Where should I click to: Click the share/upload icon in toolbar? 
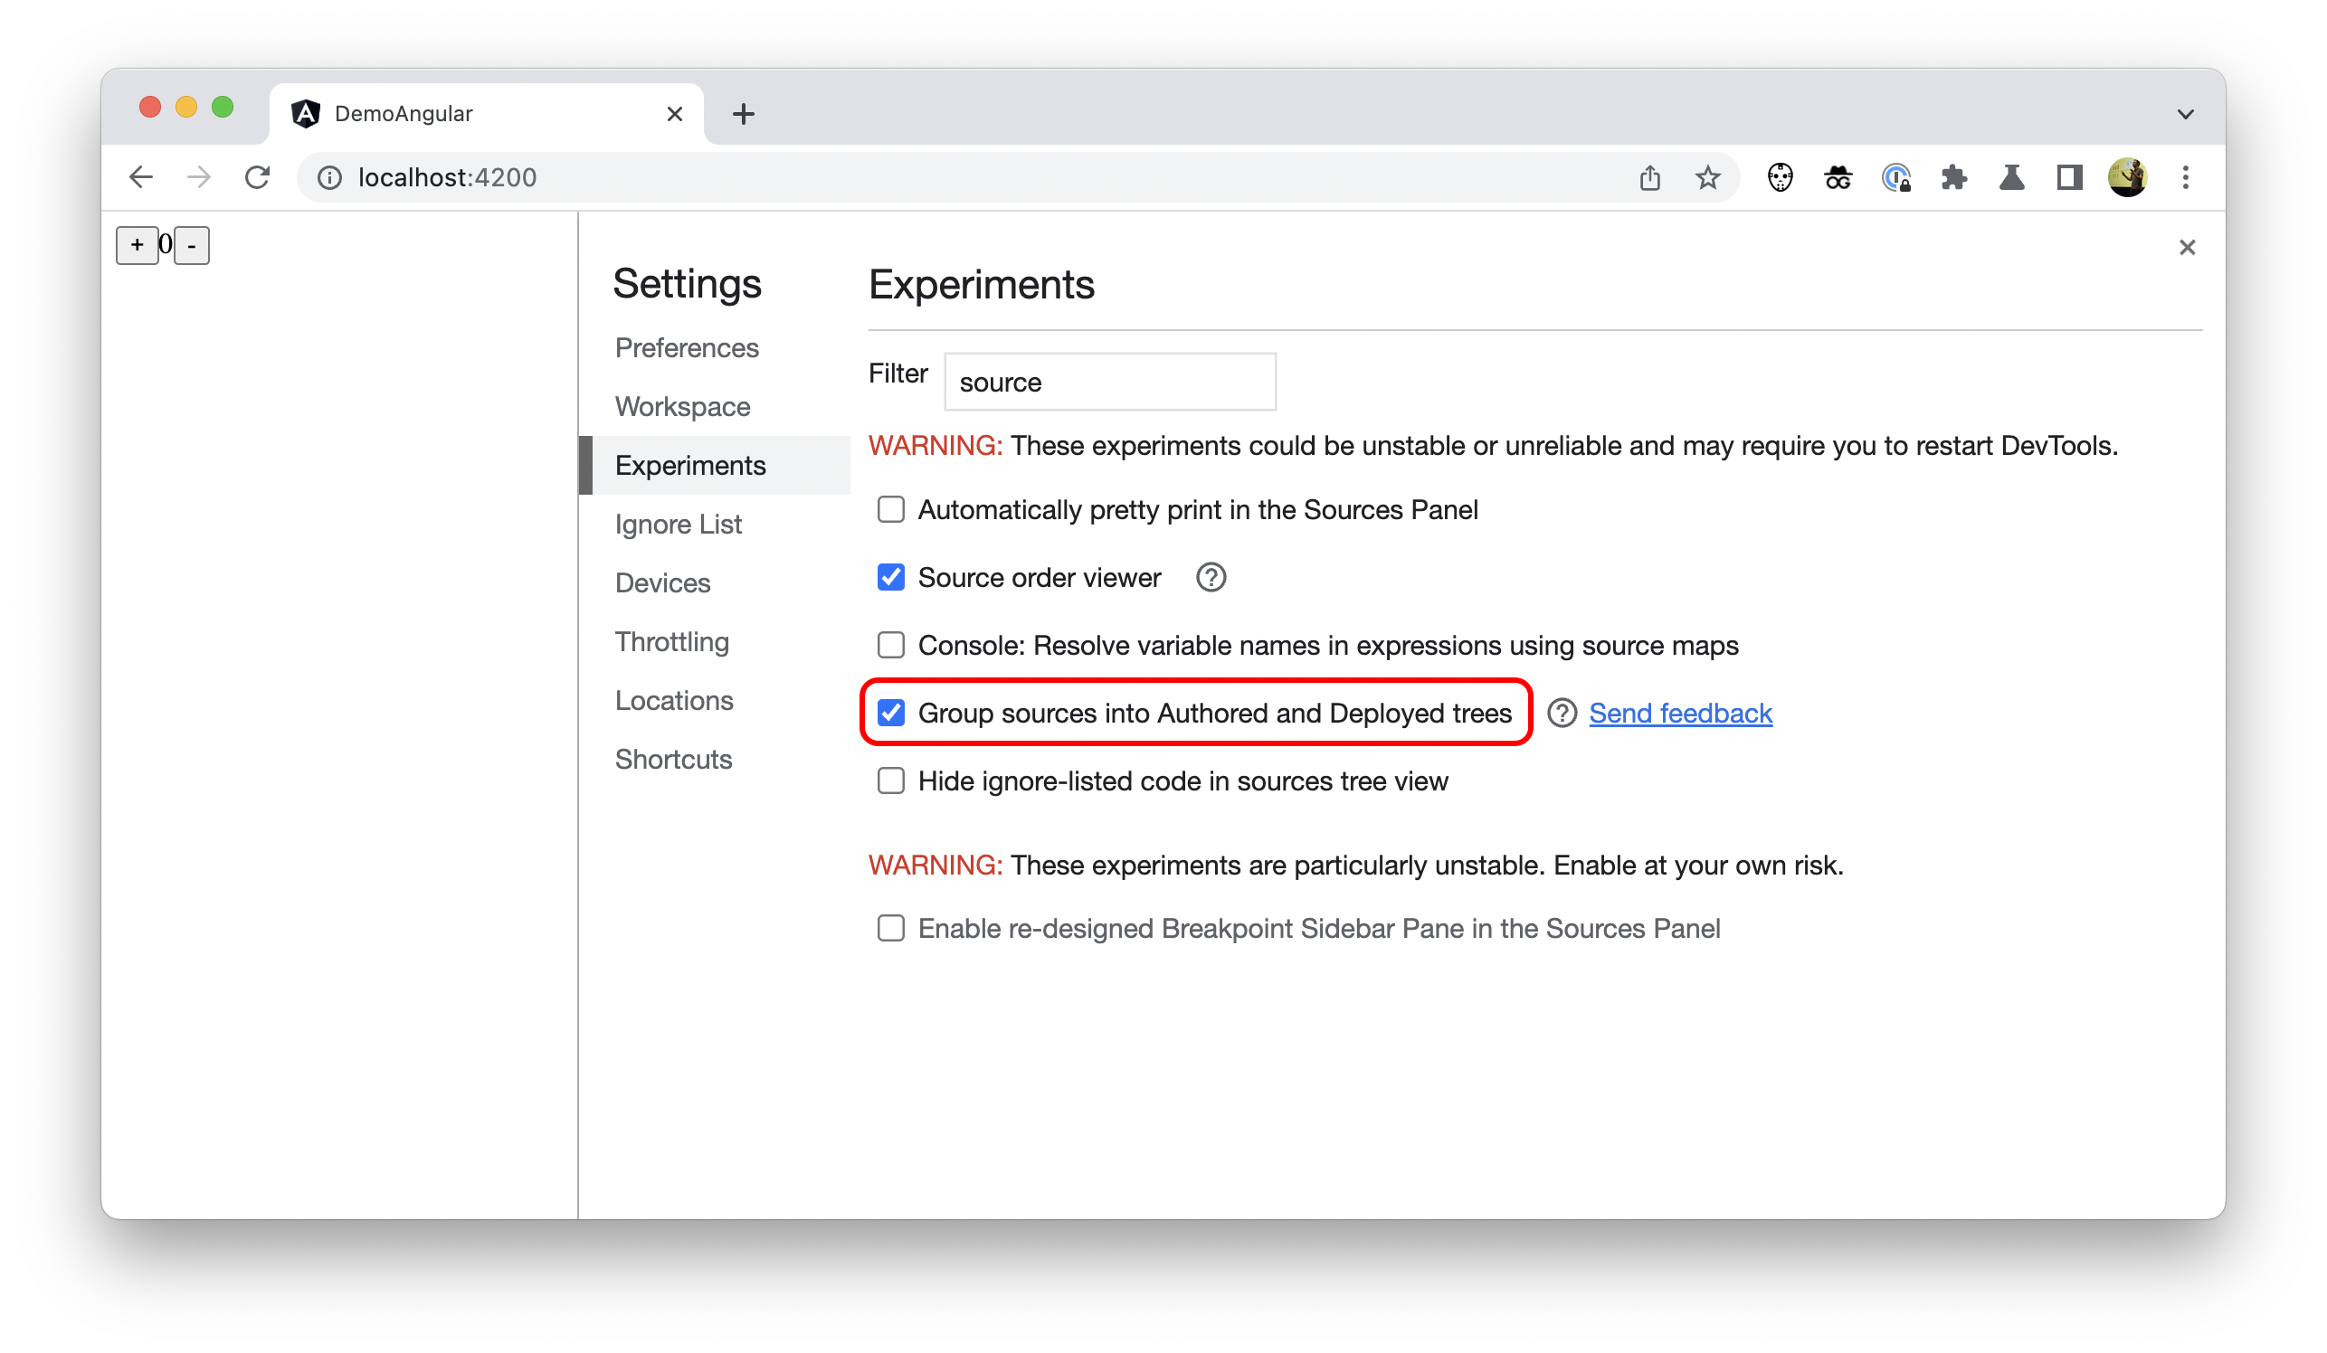click(1650, 177)
